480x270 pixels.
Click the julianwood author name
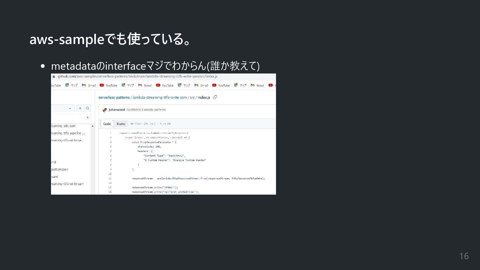(117, 110)
